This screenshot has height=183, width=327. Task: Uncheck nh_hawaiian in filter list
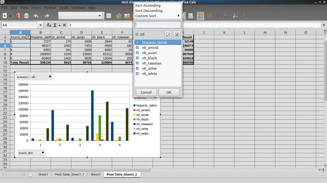click(137, 63)
